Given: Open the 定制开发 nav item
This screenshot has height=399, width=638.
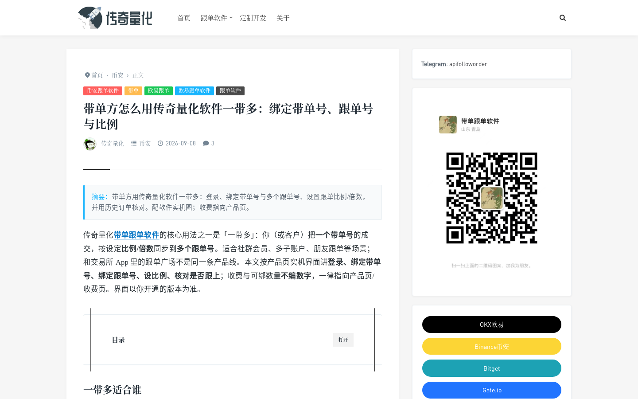Looking at the screenshot, I should [253, 18].
